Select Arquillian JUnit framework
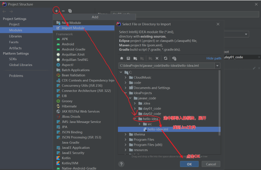The height and width of the screenshot is (170, 261). tap(73, 55)
